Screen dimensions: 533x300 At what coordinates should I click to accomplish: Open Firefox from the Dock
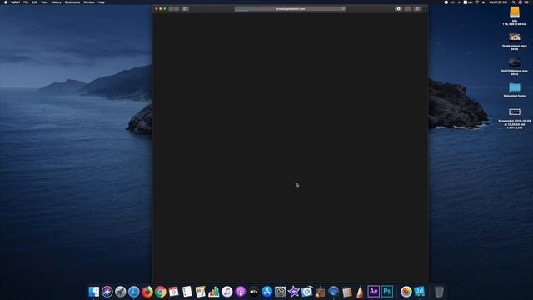pos(147,292)
